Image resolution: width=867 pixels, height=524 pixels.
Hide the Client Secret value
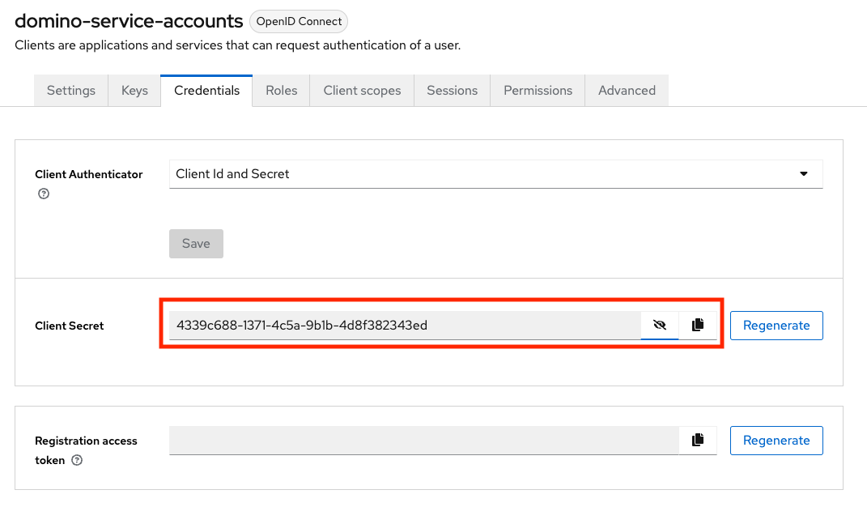pyautogui.click(x=660, y=326)
